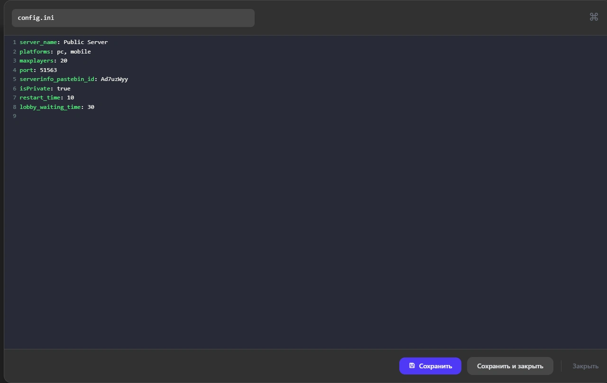The height and width of the screenshot is (383, 607).
Task: Click the lobby_waiting_time value 30
Action: pyautogui.click(x=91, y=107)
